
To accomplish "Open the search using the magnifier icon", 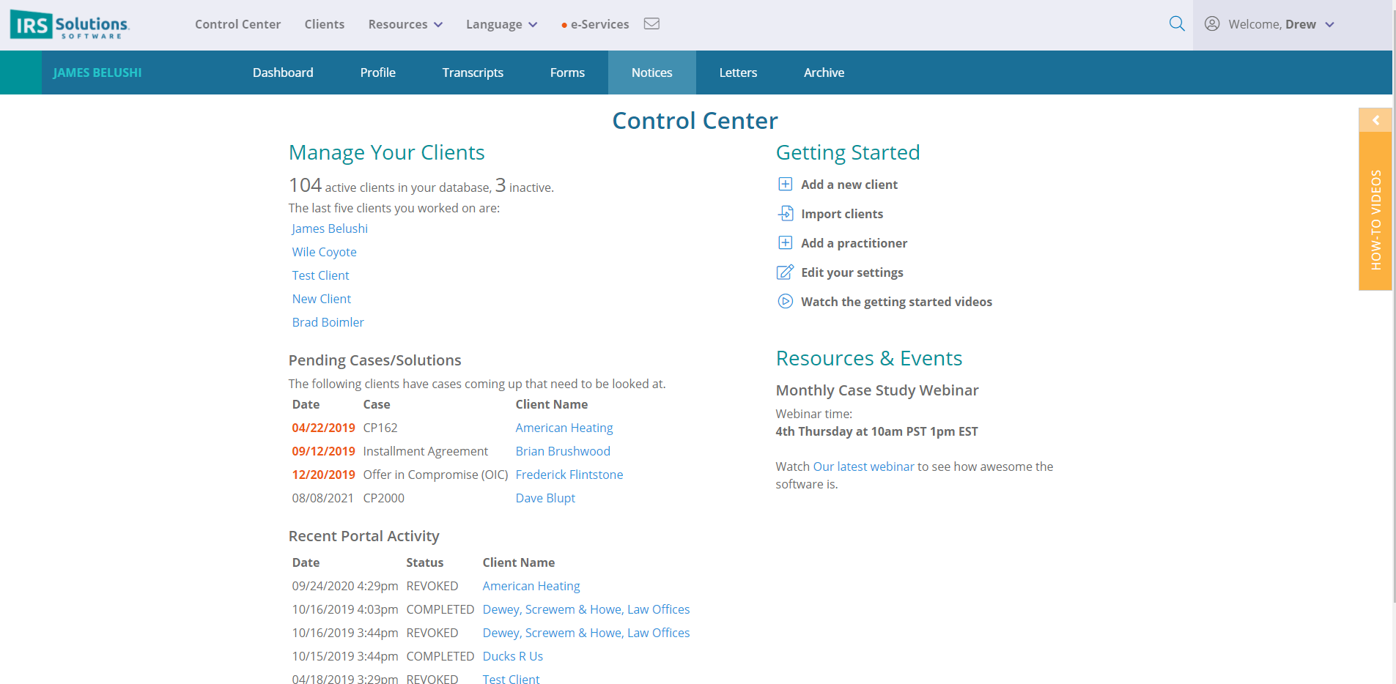I will [x=1177, y=23].
